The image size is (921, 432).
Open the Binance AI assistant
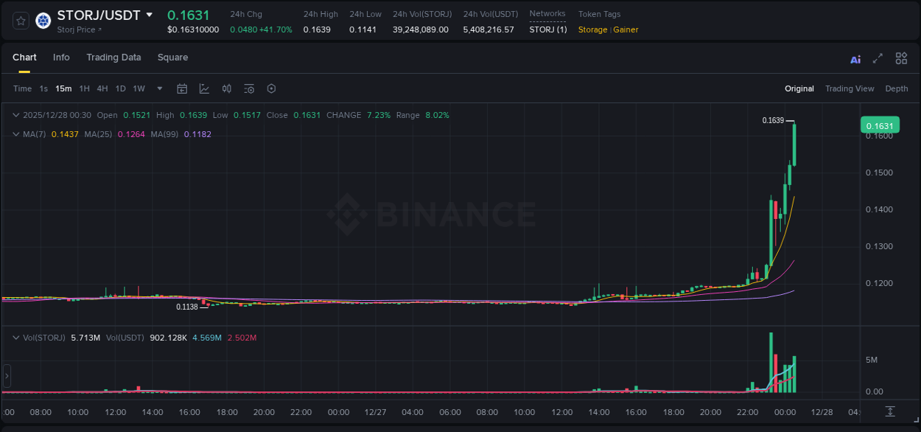point(855,58)
